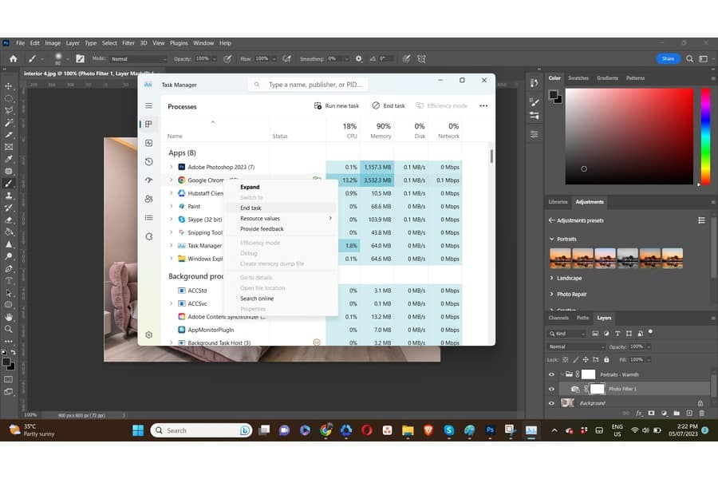Open the layer blend mode Normal dropdown
718x479 pixels.
[576, 346]
